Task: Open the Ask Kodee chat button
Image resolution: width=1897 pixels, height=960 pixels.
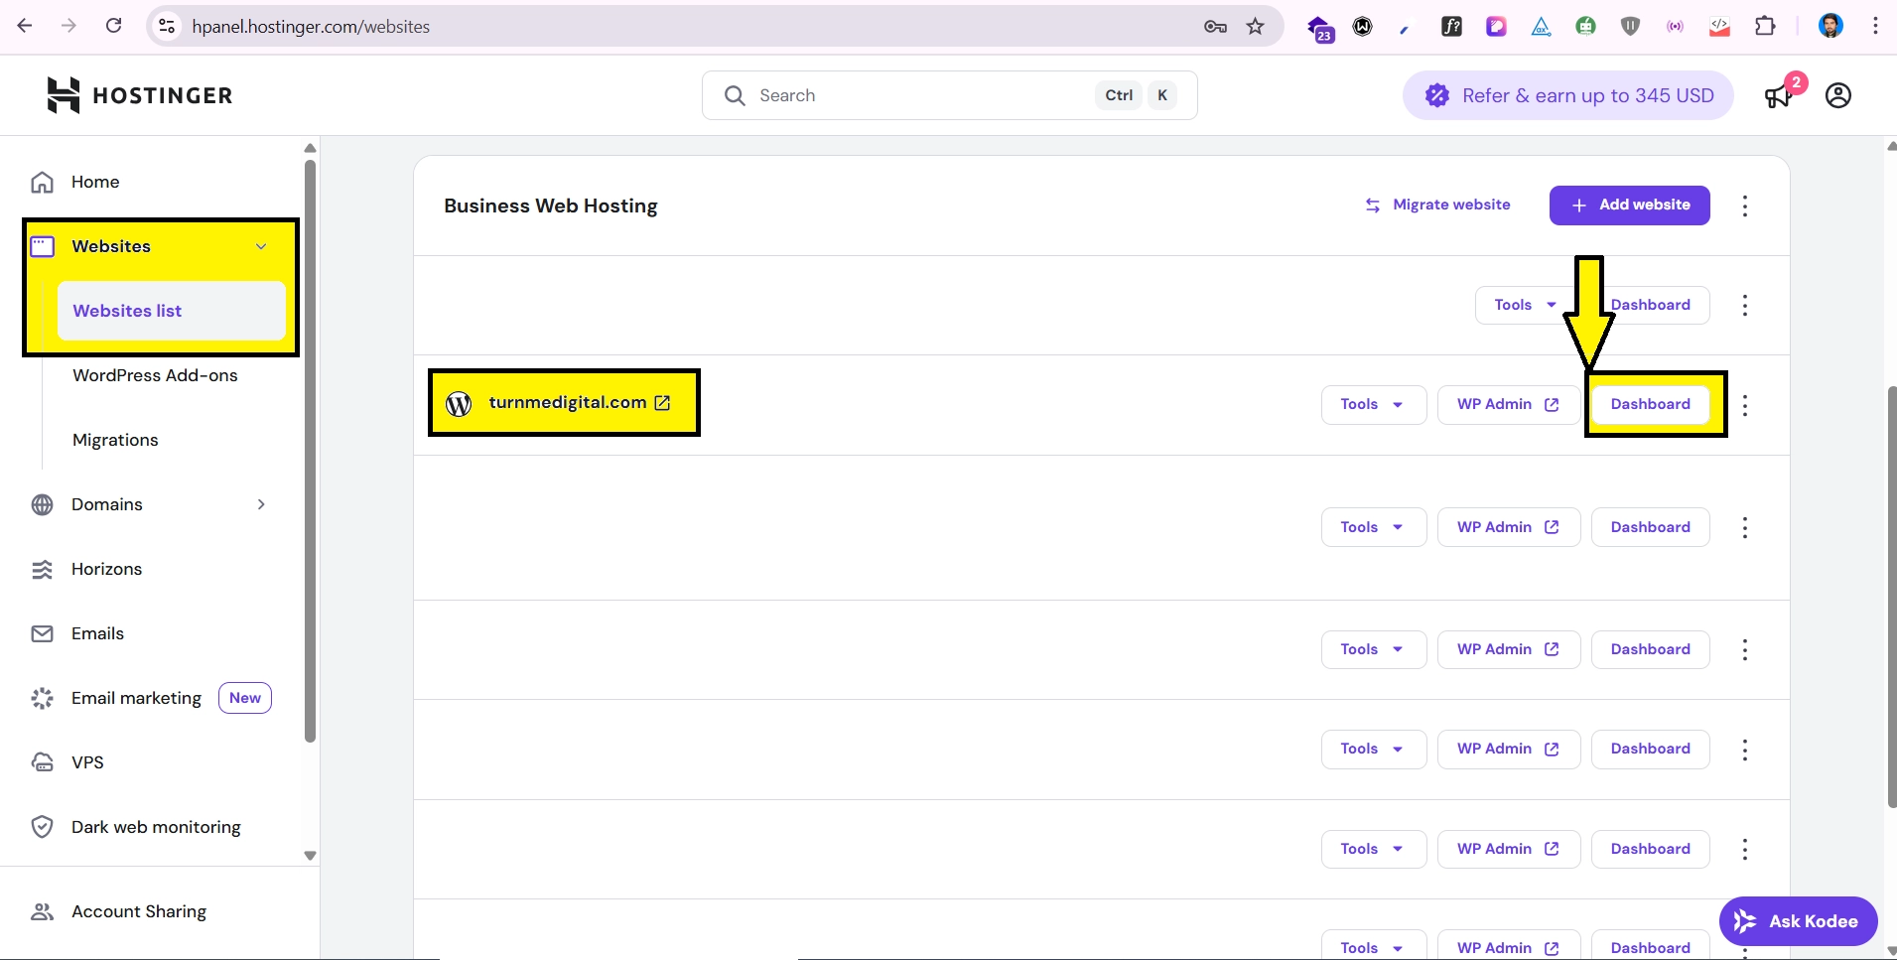Action: (x=1797, y=921)
